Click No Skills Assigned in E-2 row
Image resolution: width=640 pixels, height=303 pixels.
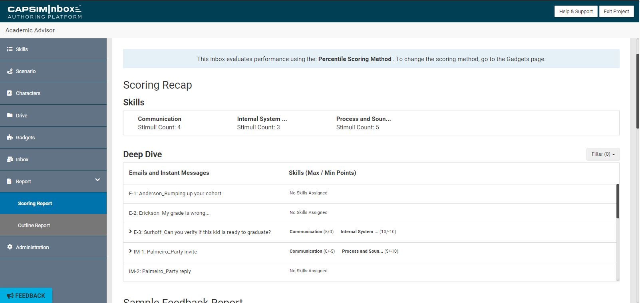pyautogui.click(x=308, y=212)
